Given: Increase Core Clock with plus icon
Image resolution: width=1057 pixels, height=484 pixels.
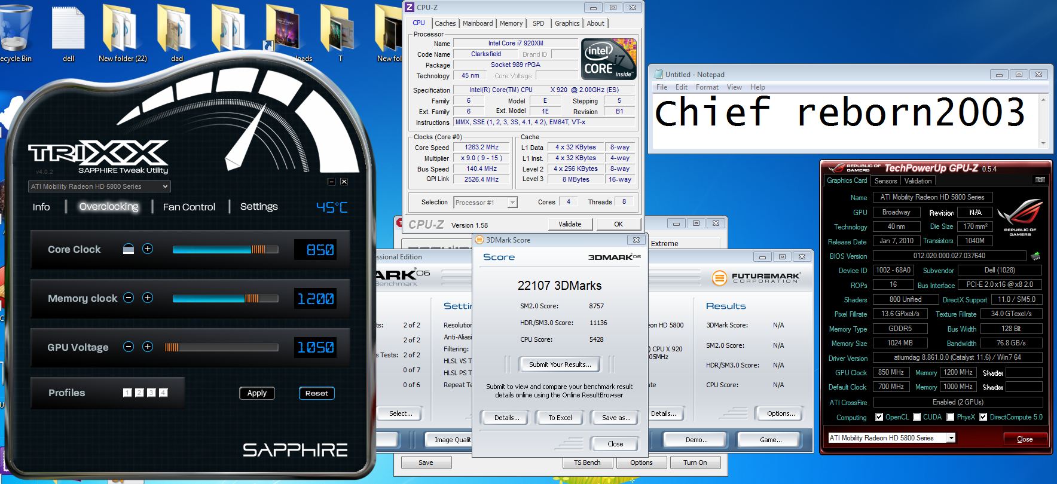Looking at the screenshot, I should click(148, 249).
